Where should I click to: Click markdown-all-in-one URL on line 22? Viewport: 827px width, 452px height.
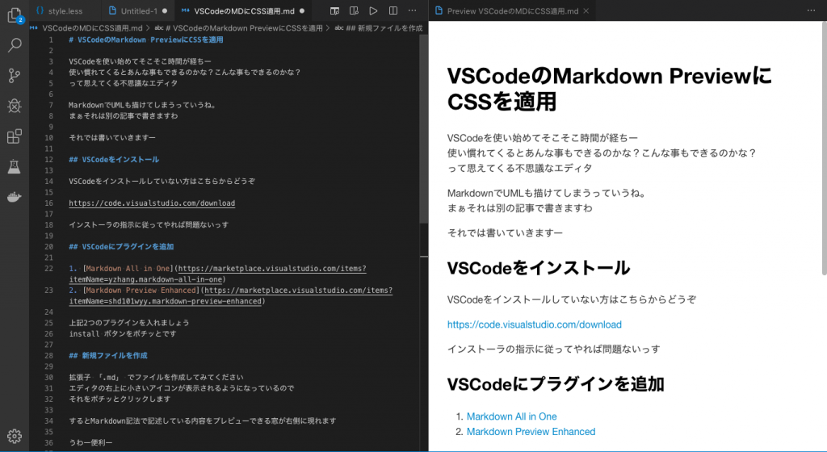coord(217,274)
